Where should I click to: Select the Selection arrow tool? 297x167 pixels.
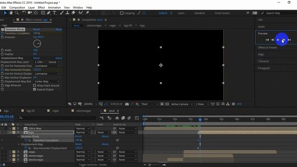[5, 13]
